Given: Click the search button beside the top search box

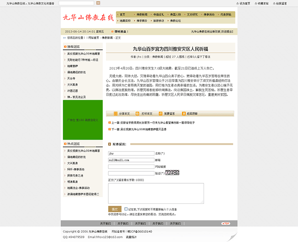Looking at the screenshot, I should click(98, 3).
